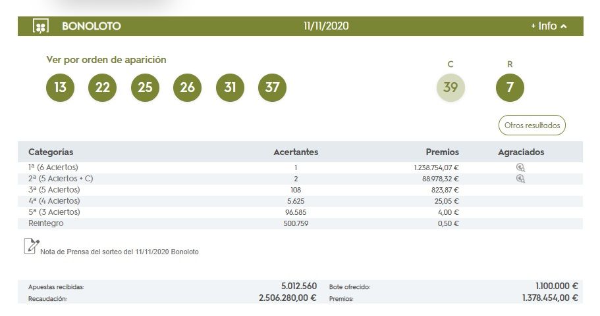The width and height of the screenshot is (600, 316).
Task: Click Bote ofrecido label
Action: pyautogui.click(x=350, y=287)
